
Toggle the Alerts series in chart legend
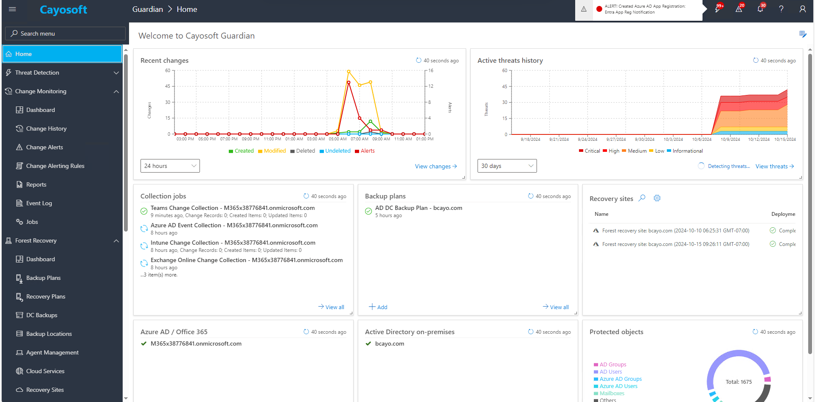pos(365,151)
